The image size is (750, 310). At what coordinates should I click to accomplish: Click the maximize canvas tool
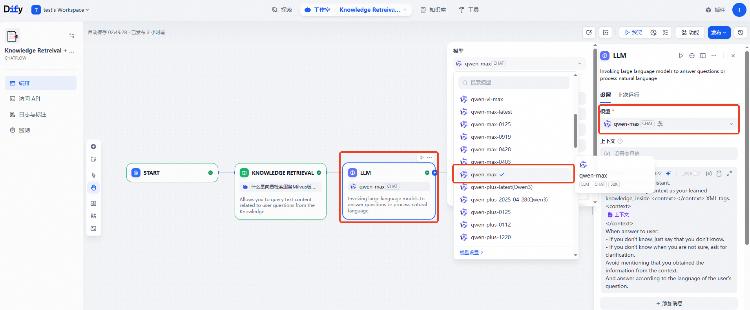pyautogui.click(x=93, y=228)
